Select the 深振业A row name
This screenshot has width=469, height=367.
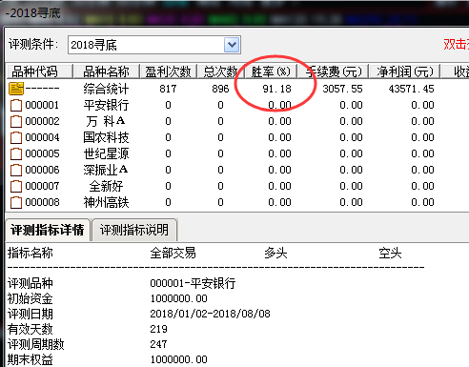[x=106, y=170]
